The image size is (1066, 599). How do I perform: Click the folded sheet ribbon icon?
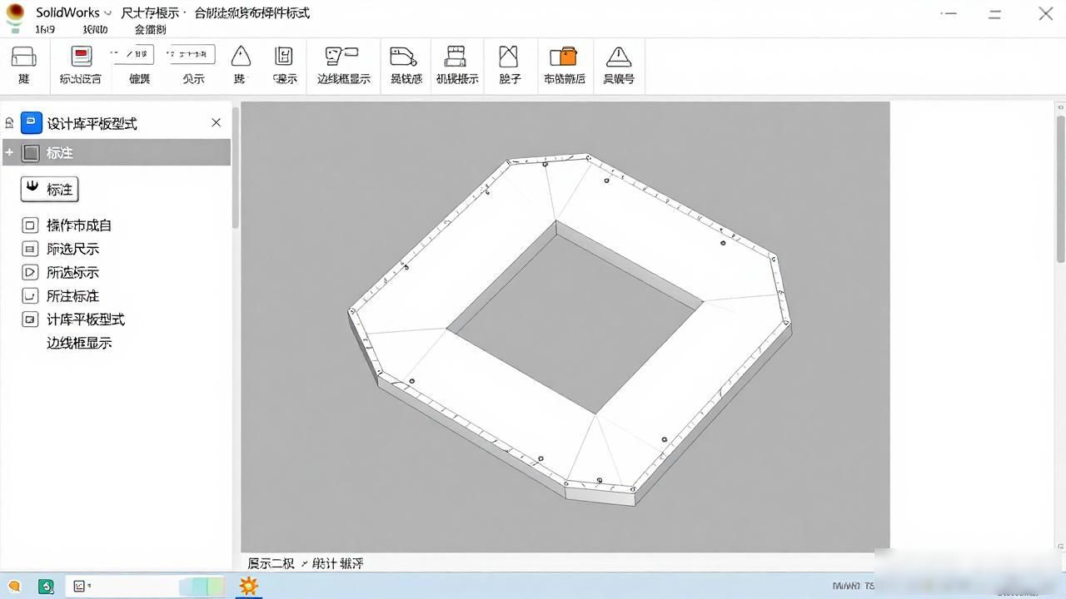509,56
